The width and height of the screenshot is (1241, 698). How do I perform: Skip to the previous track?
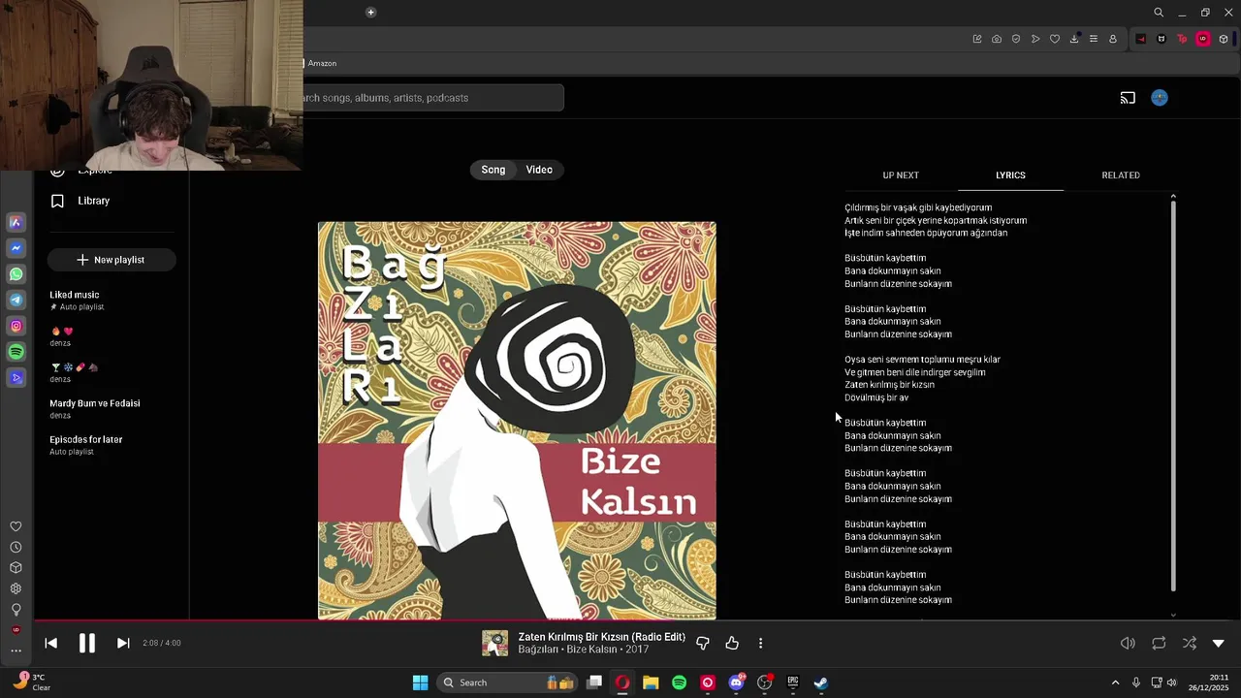click(x=51, y=643)
